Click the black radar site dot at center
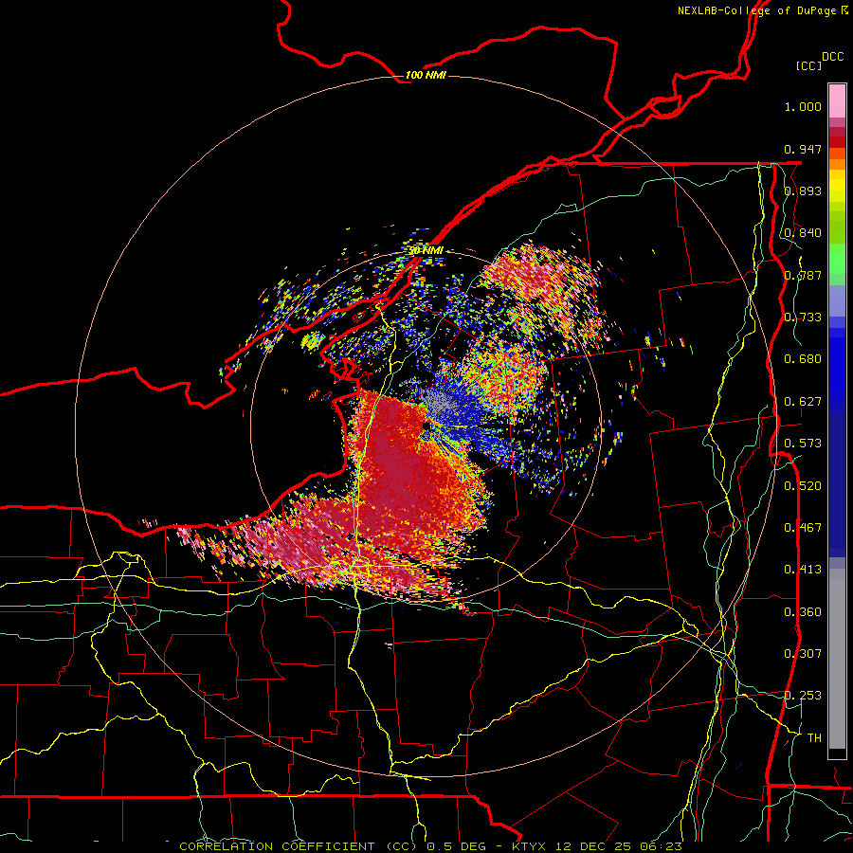Screen dimensions: 853x853 tap(426, 426)
